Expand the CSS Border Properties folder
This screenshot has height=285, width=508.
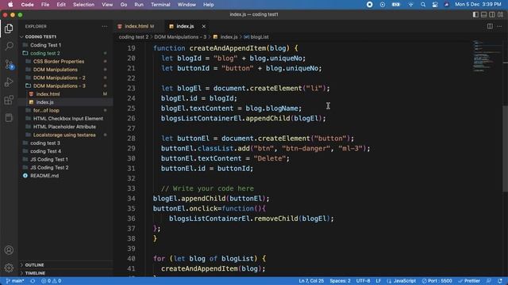point(59,62)
